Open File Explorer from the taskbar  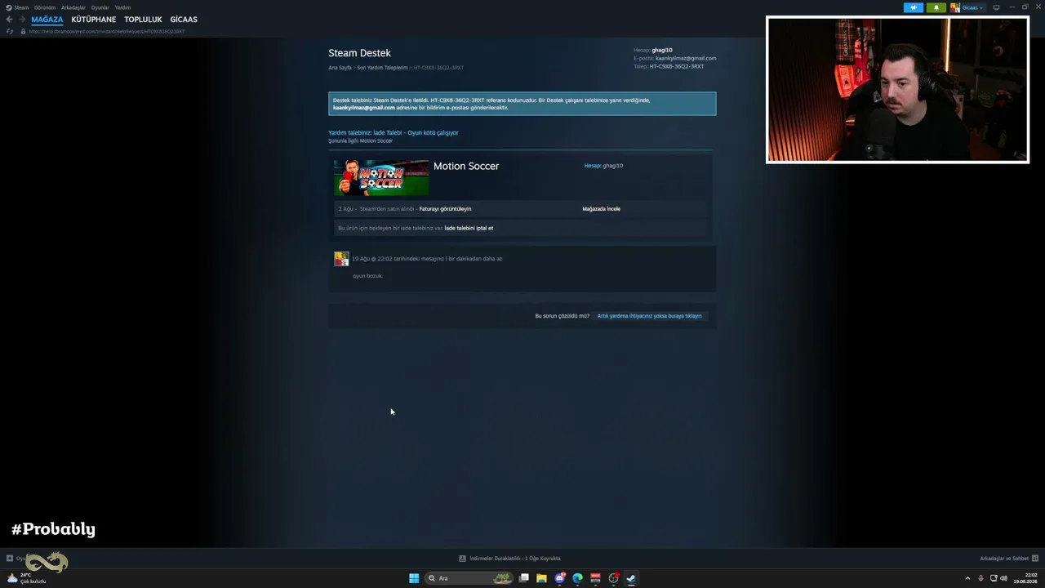[x=541, y=578]
